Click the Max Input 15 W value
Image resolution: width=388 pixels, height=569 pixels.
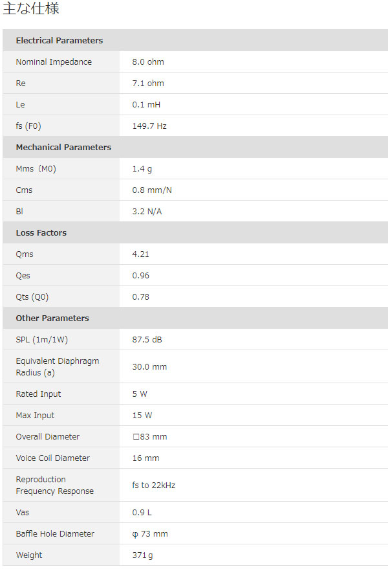tap(142, 416)
